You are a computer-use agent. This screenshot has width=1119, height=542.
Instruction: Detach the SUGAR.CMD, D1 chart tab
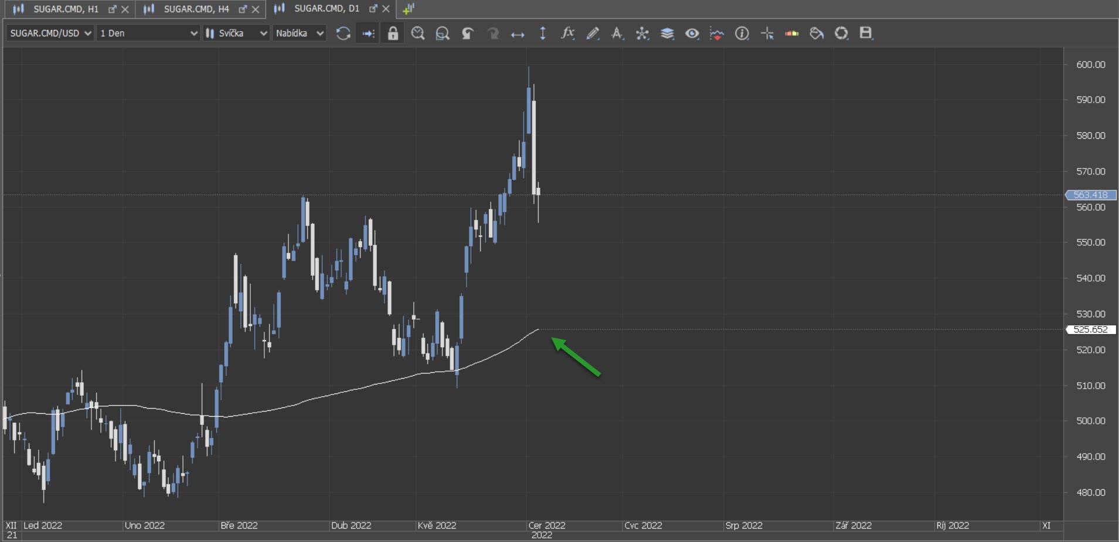pyautogui.click(x=373, y=9)
